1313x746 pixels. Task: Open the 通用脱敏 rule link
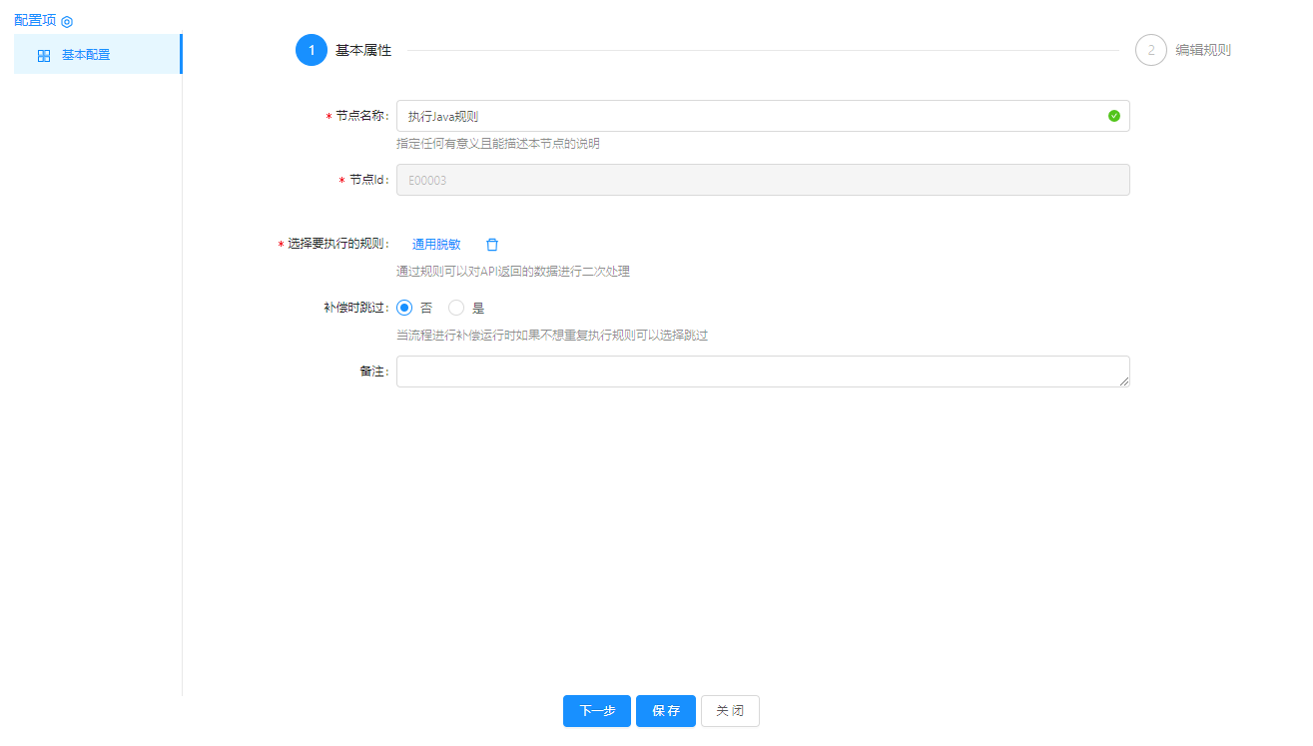tap(436, 244)
